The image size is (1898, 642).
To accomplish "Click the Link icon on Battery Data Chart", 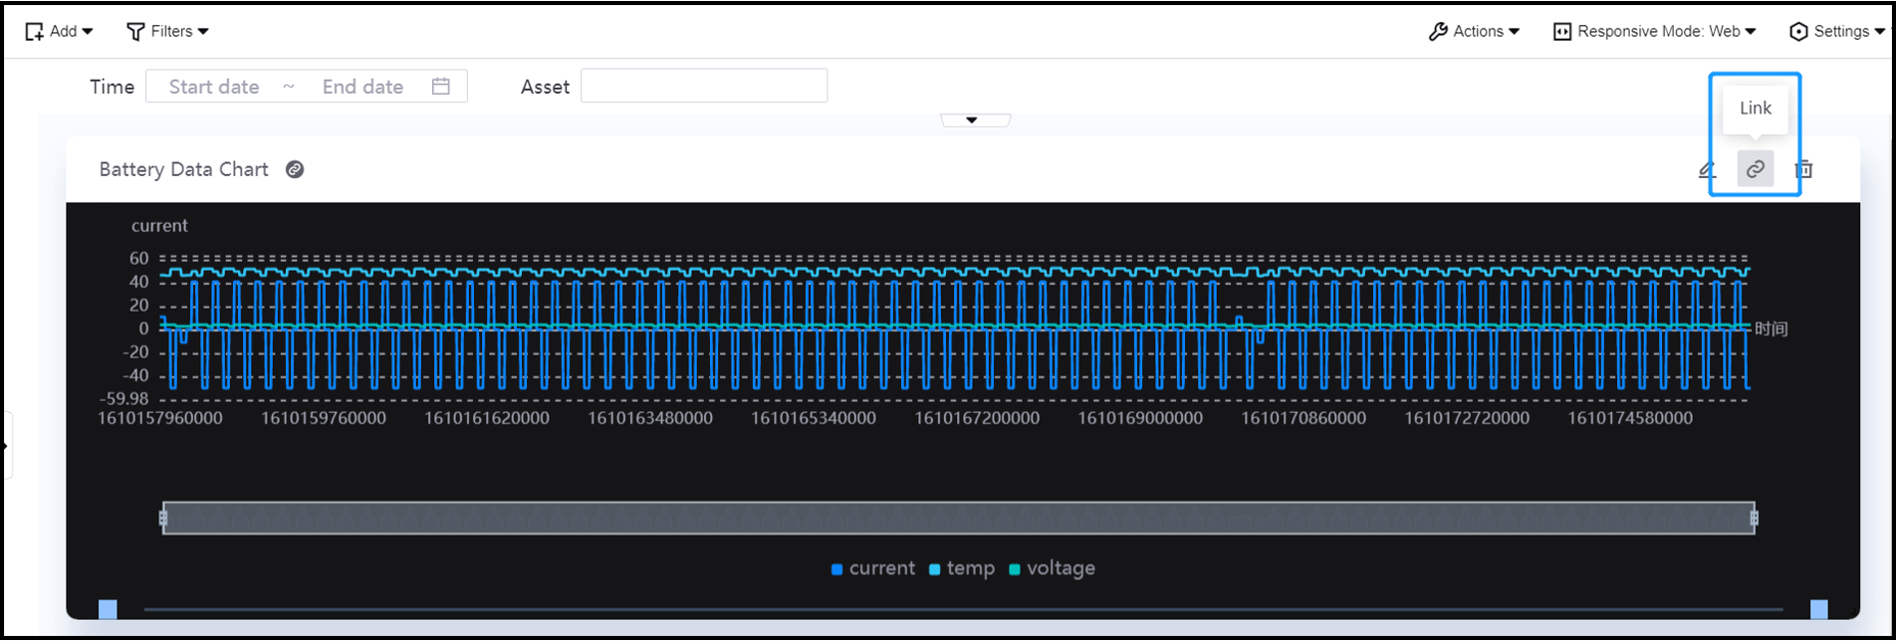I will [x=1755, y=169].
